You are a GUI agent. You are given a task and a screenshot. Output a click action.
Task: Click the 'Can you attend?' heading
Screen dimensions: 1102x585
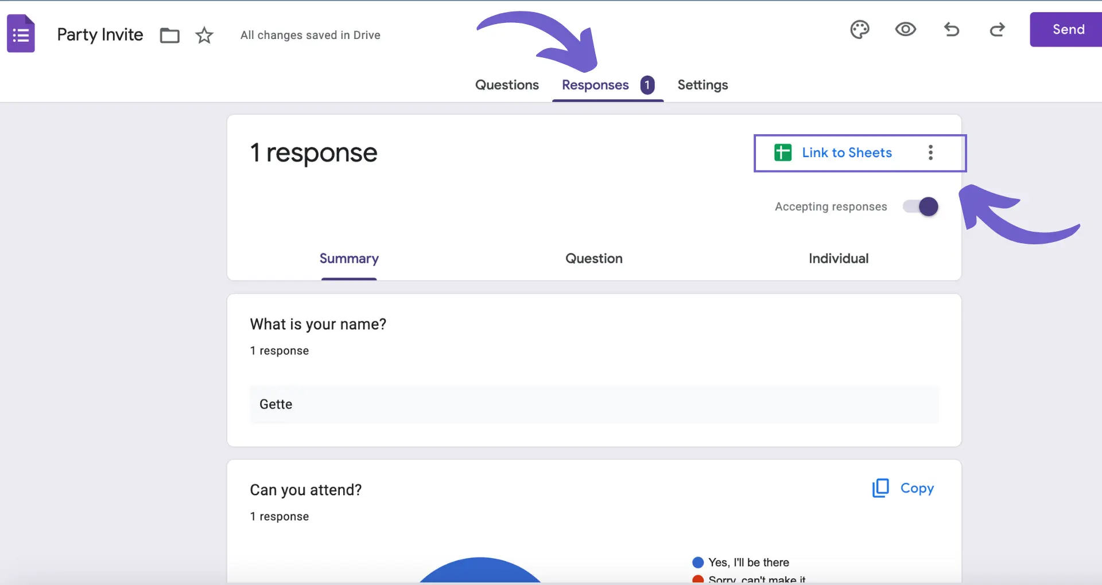(x=306, y=490)
